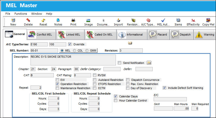Click the Repeat field showing 2

coord(36,88)
